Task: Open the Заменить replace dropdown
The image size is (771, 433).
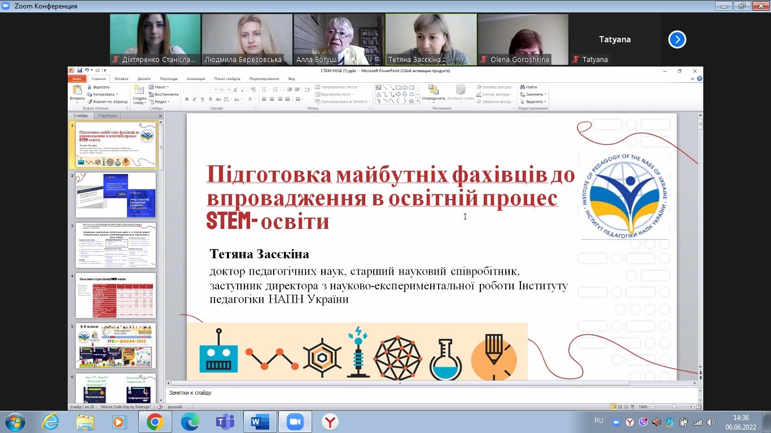Action: pos(534,95)
